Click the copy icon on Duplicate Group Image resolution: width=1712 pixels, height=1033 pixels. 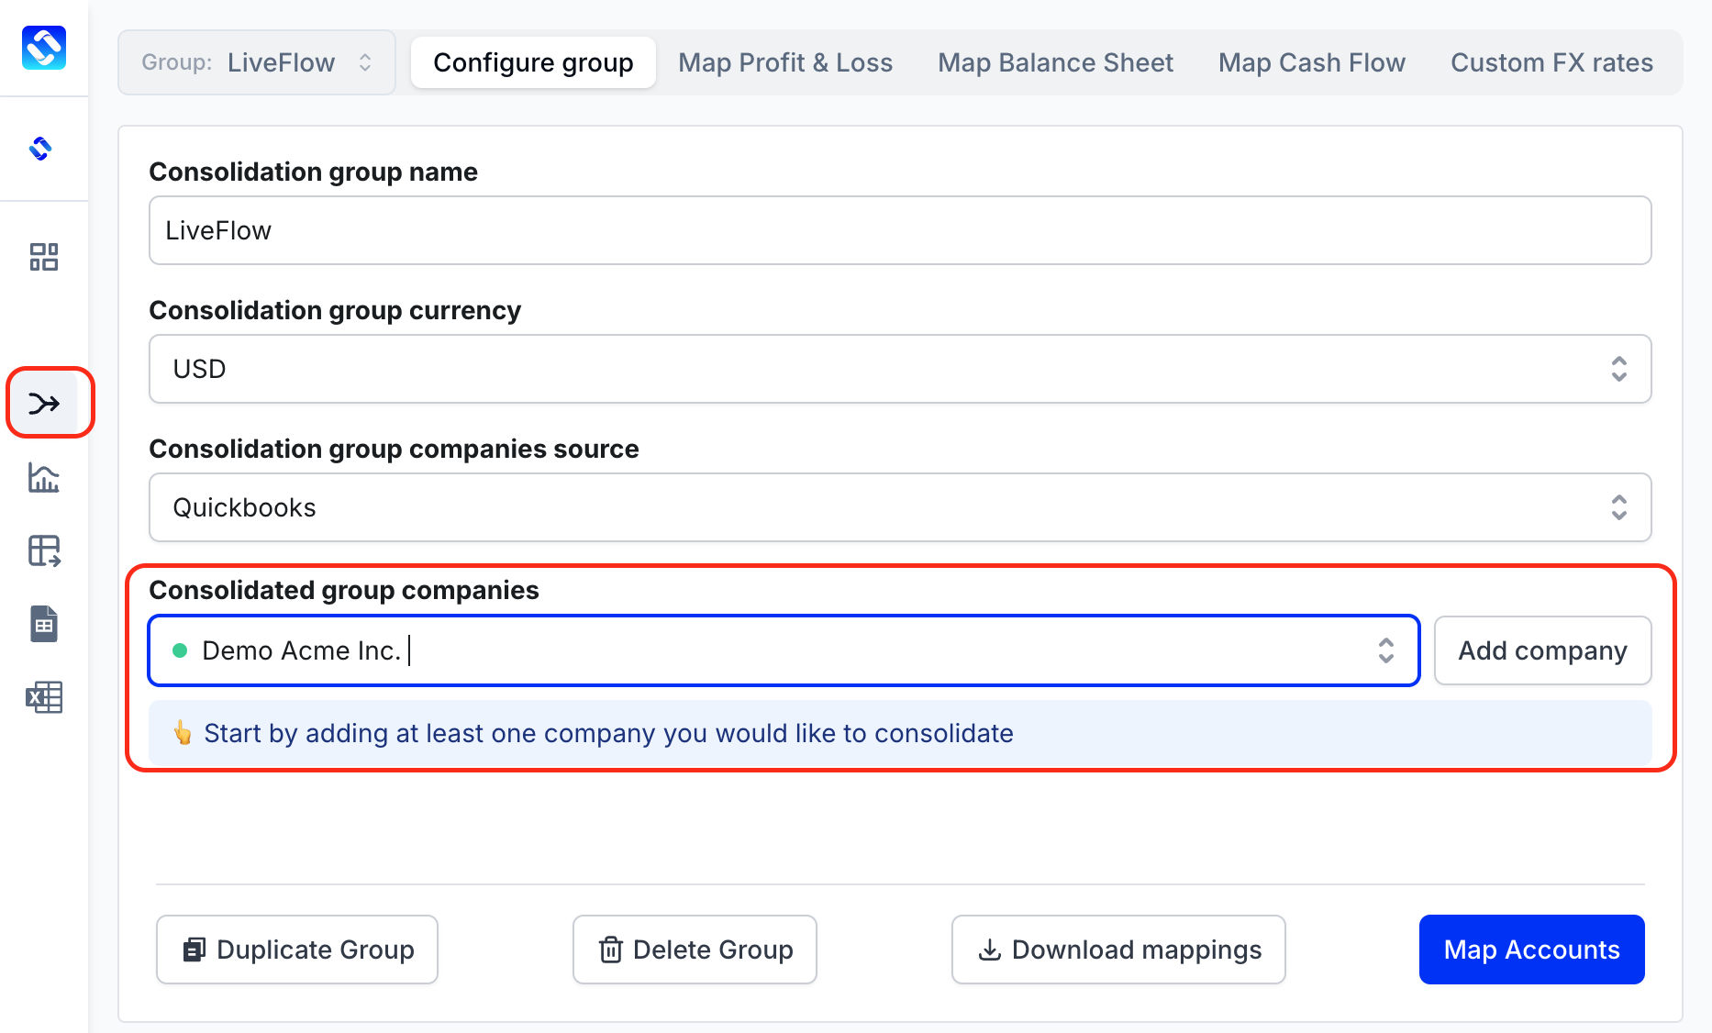coord(195,950)
